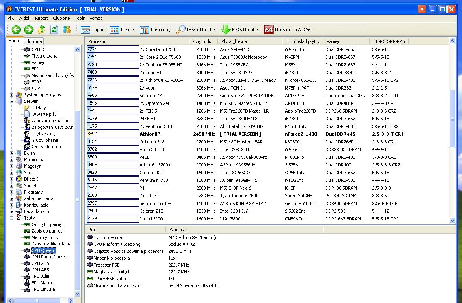
Task: Expand the Sieć node
Action: pyautogui.click(x=11, y=173)
